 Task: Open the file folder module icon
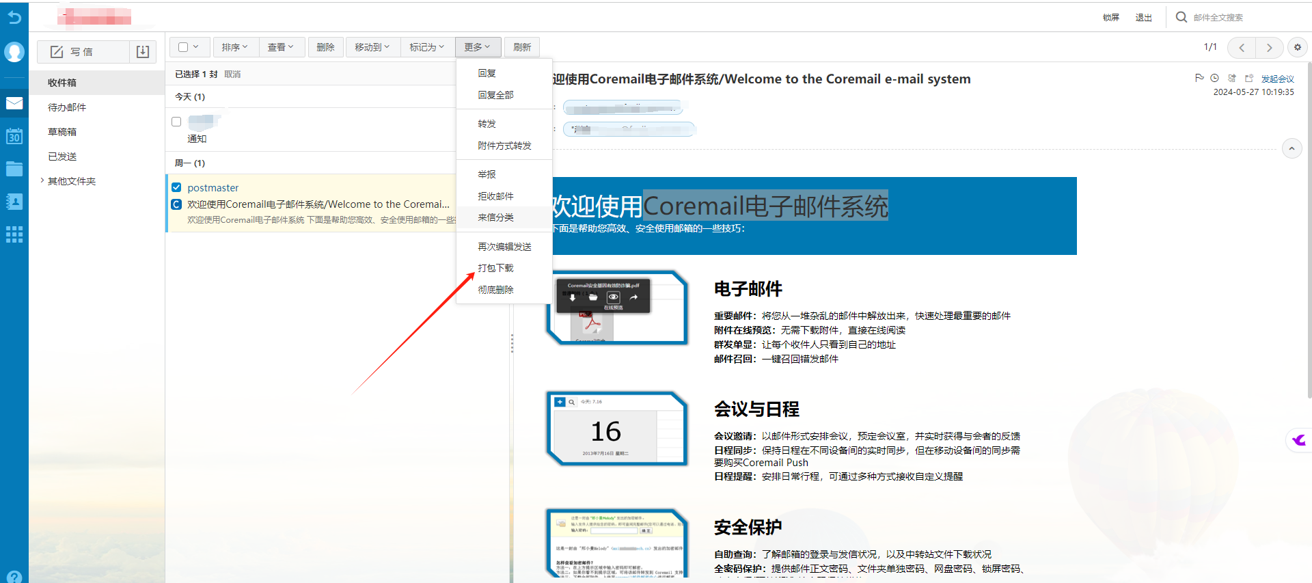coord(14,169)
